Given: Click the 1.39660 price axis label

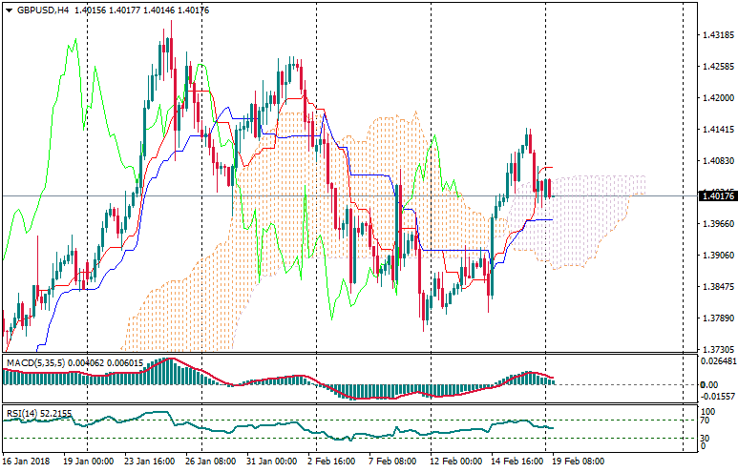Looking at the screenshot, I should pyautogui.click(x=716, y=224).
